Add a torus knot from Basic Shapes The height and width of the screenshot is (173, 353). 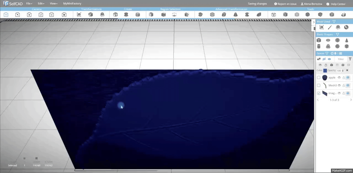(x=328, y=46)
